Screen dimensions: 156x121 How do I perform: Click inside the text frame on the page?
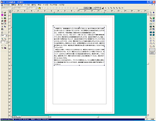79,46
